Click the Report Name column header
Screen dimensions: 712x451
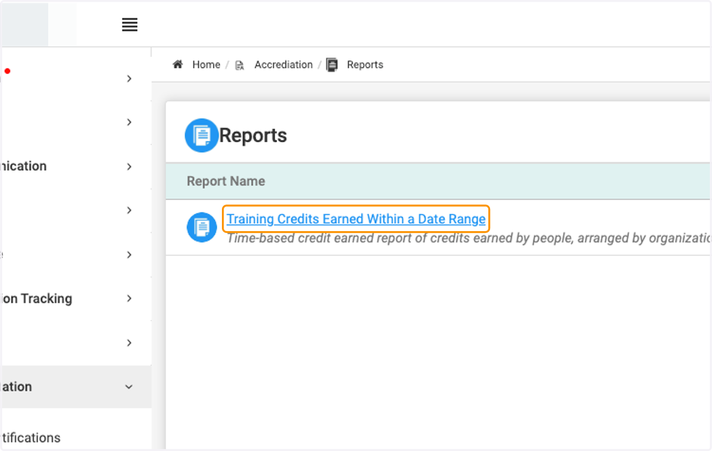pos(226,181)
